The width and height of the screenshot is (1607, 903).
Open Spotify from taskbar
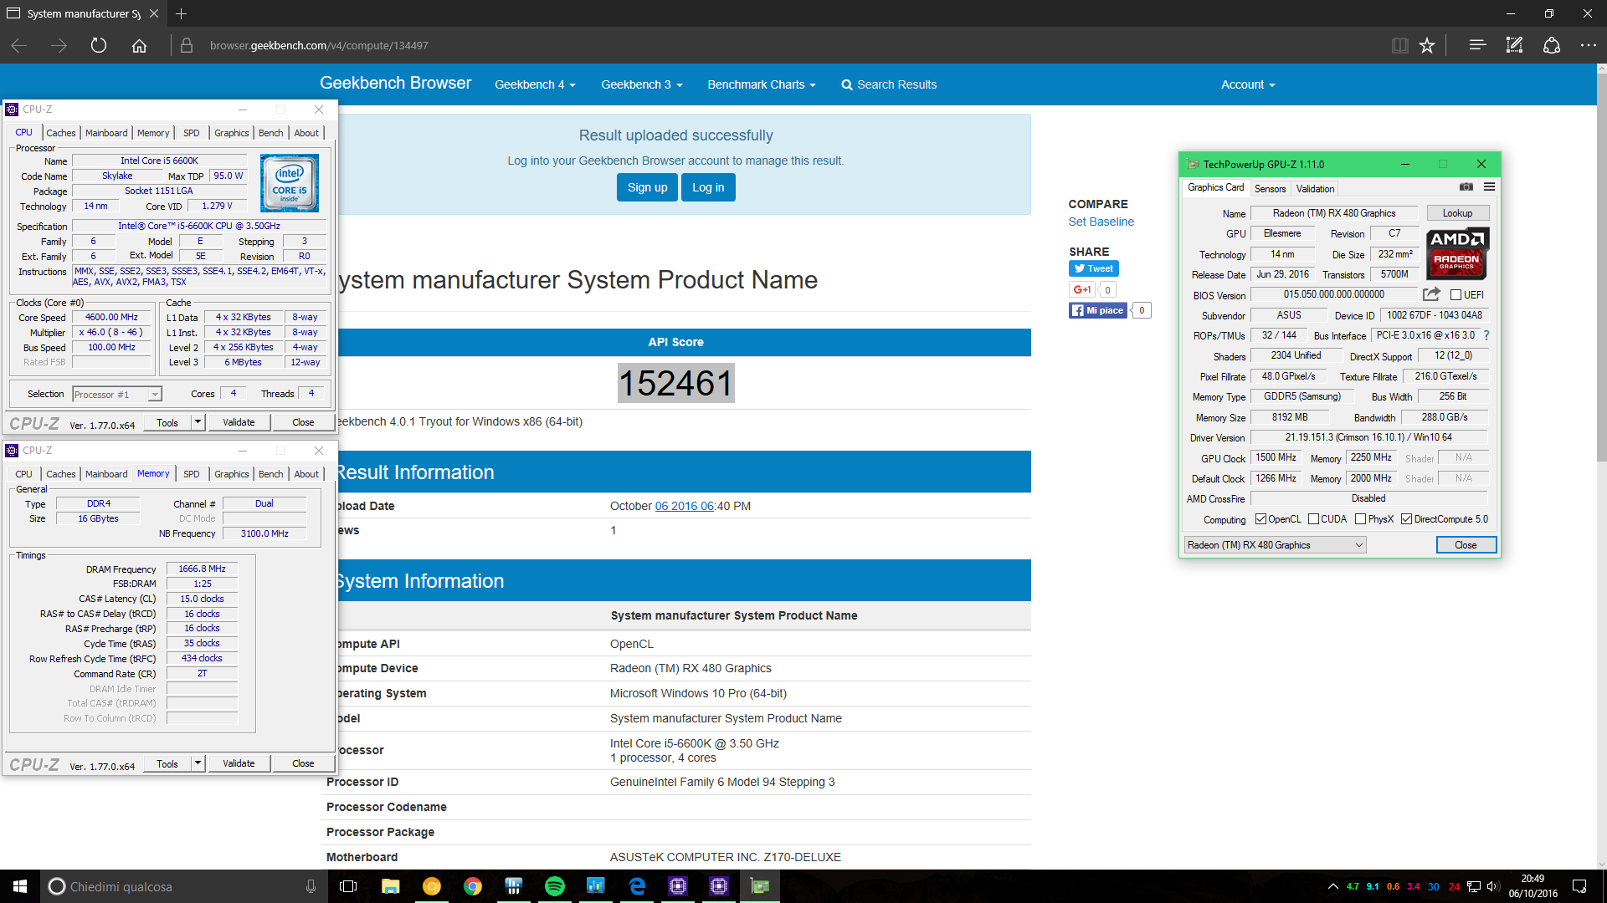pyautogui.click(x=555, y=886)
